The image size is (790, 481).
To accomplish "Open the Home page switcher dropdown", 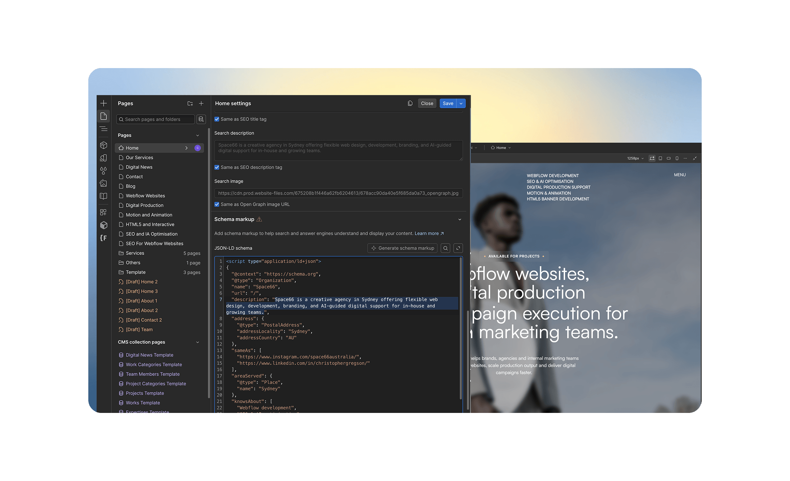I will 501,148.
